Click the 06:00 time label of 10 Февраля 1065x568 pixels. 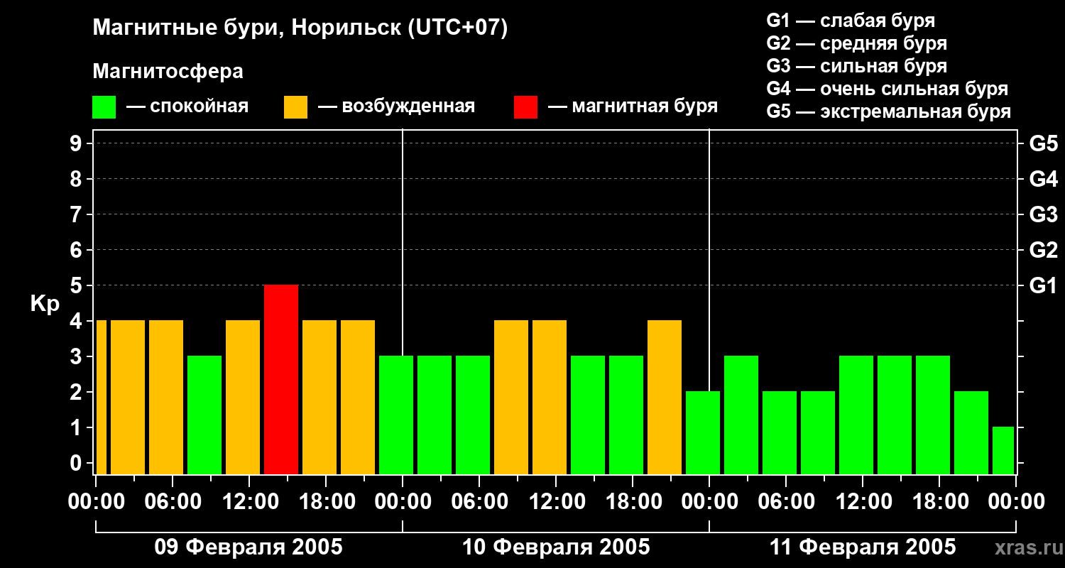click(x=479, y=501)
